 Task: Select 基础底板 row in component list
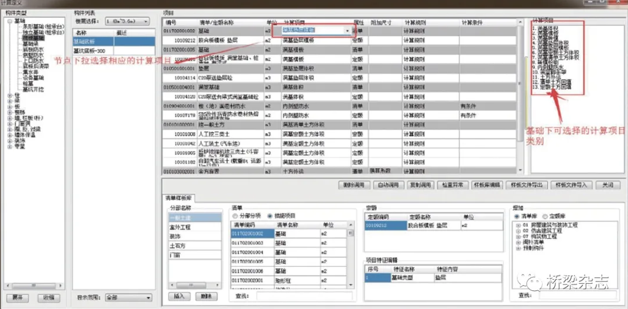coord(114,41)
